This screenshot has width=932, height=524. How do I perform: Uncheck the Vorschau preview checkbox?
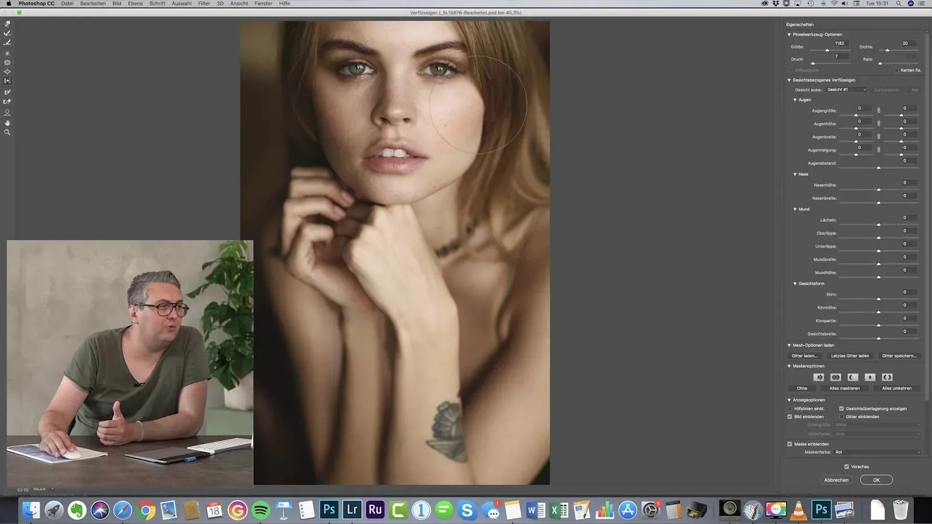pos(846,466)
